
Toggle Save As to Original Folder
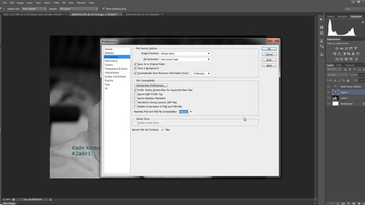click(136, 64)
